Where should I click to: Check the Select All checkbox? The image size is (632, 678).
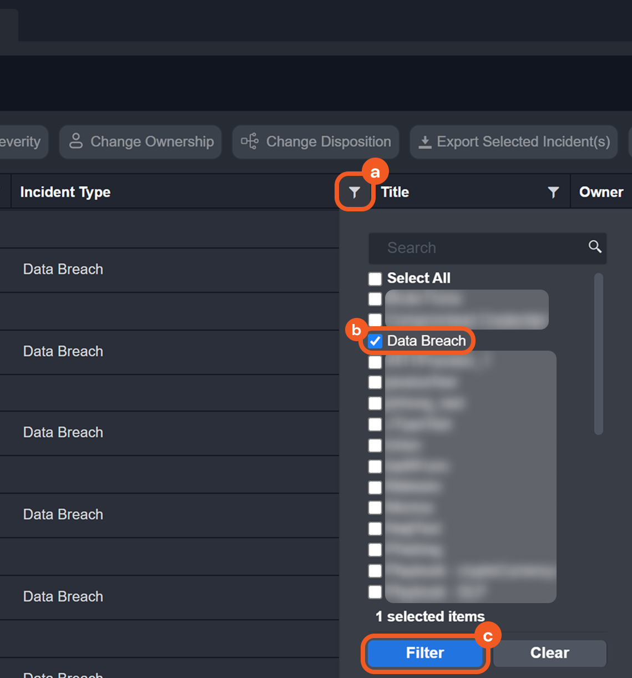pyautogui.click(x=375, y=279)
